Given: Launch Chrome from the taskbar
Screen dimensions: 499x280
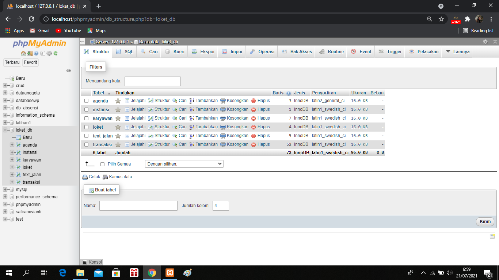Looking at the screenshot, I should click(x=152, y=273).
